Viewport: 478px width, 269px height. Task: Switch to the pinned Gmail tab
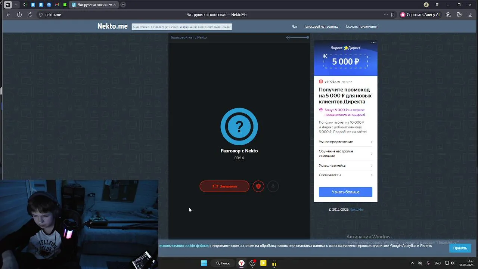click(57, 5)
